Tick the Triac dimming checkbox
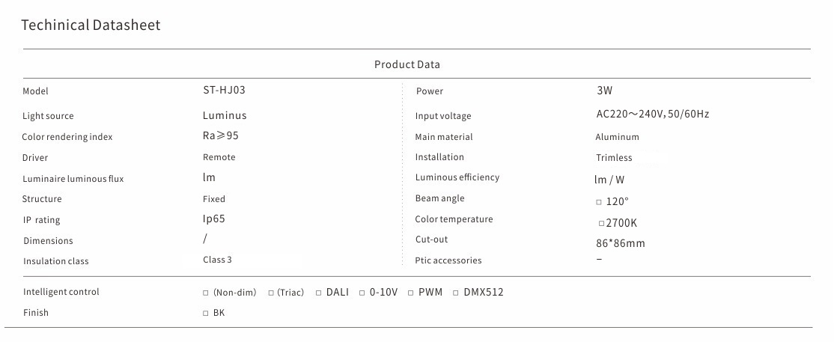Viewport: 834px width, 342px height. 271,293
